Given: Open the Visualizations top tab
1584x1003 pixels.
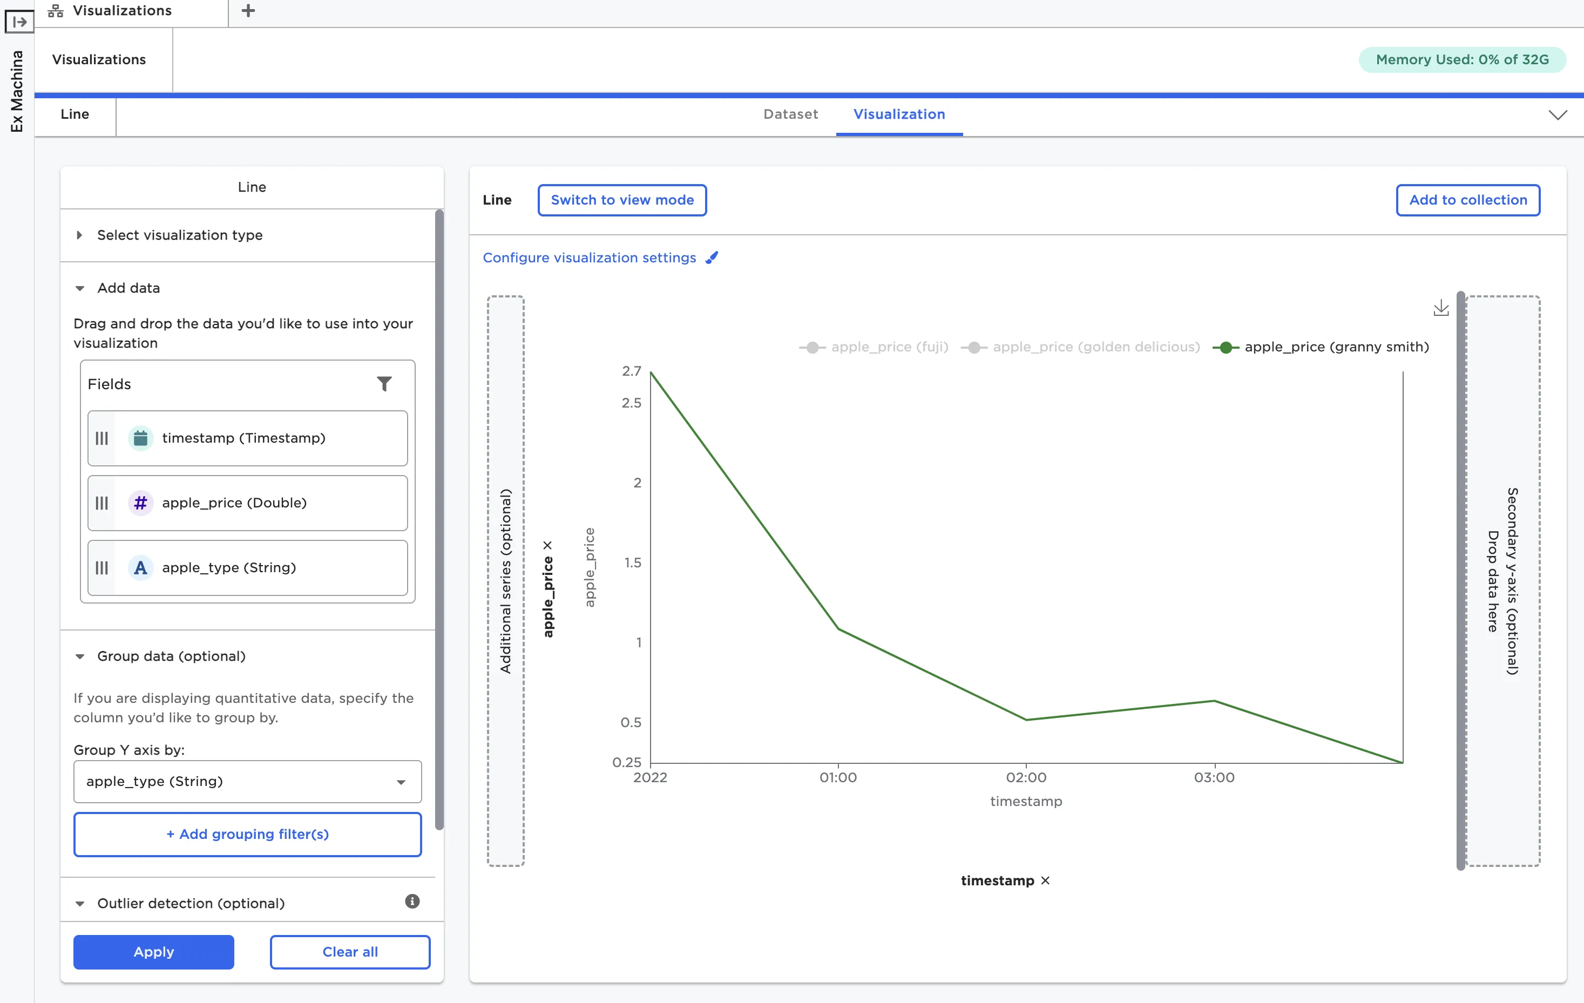Looking at the screenshot, I should tap(121, 11).
